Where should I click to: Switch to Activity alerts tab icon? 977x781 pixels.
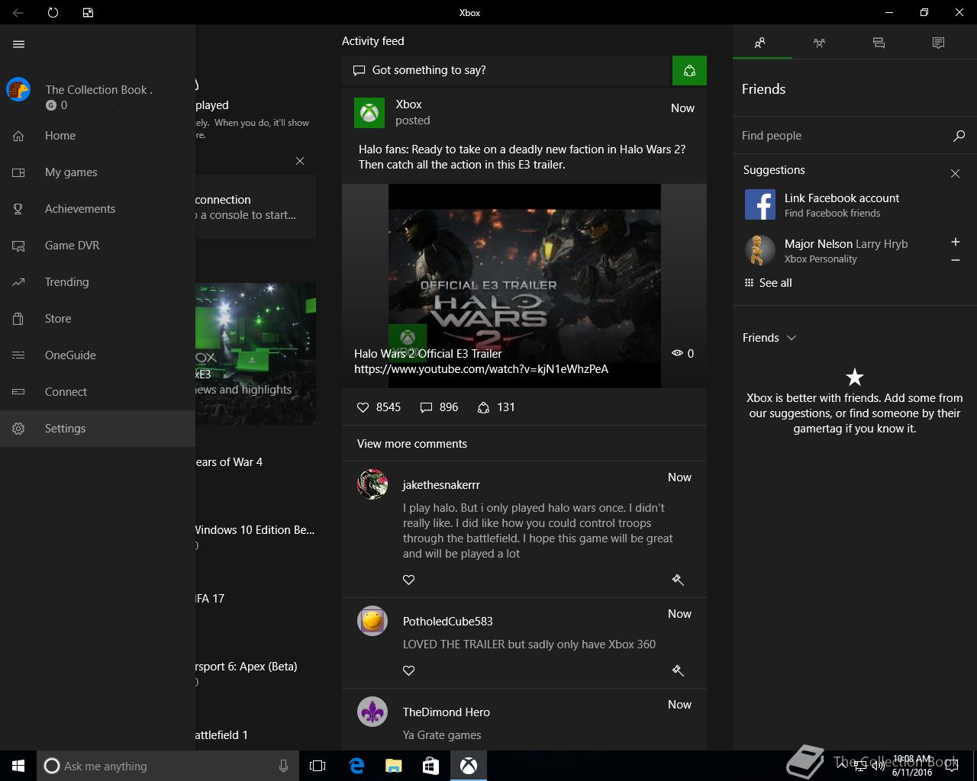tap(938, 43)
